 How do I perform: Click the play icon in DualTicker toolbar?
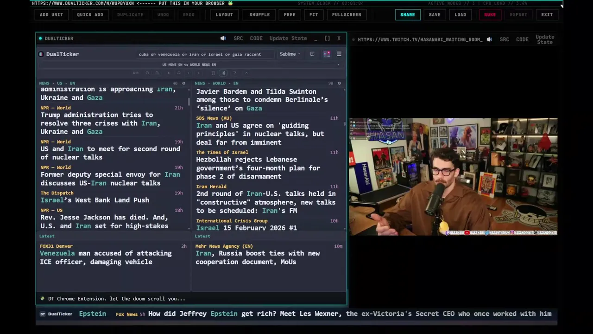pos(169,73)
